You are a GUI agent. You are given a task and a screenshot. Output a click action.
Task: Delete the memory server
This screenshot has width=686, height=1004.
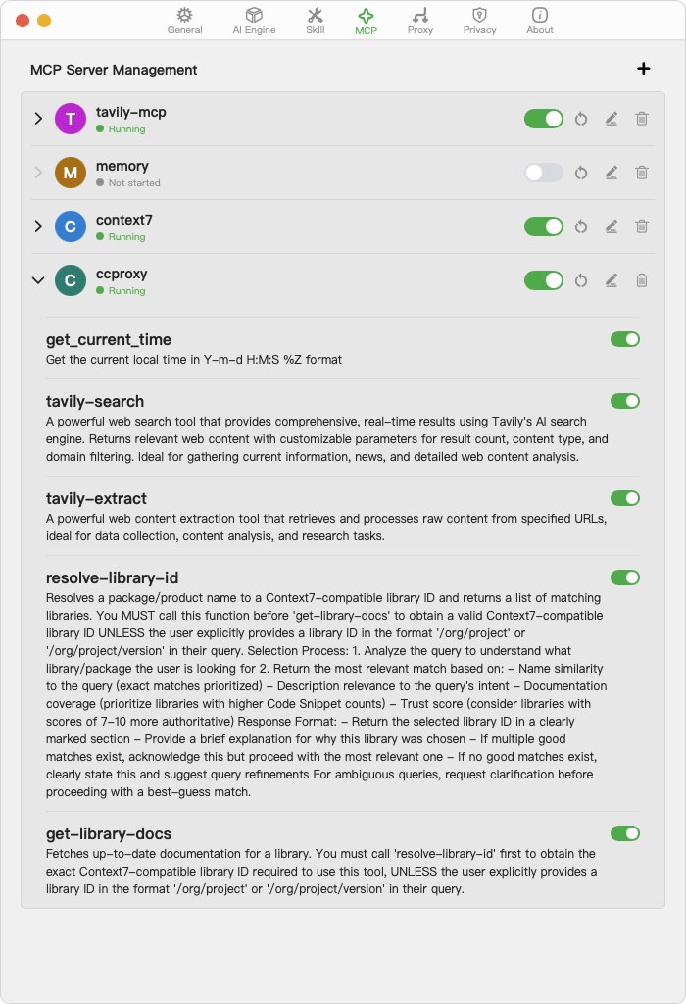point(642,173)
